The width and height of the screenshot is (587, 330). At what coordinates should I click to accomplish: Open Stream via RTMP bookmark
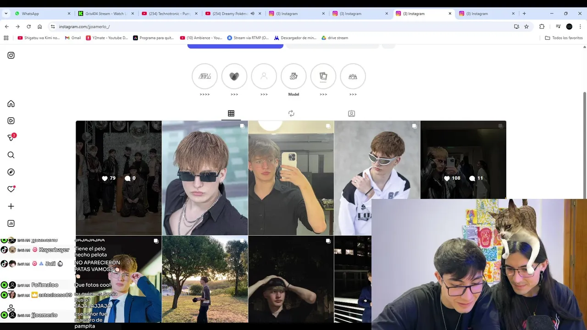point(248,38)
